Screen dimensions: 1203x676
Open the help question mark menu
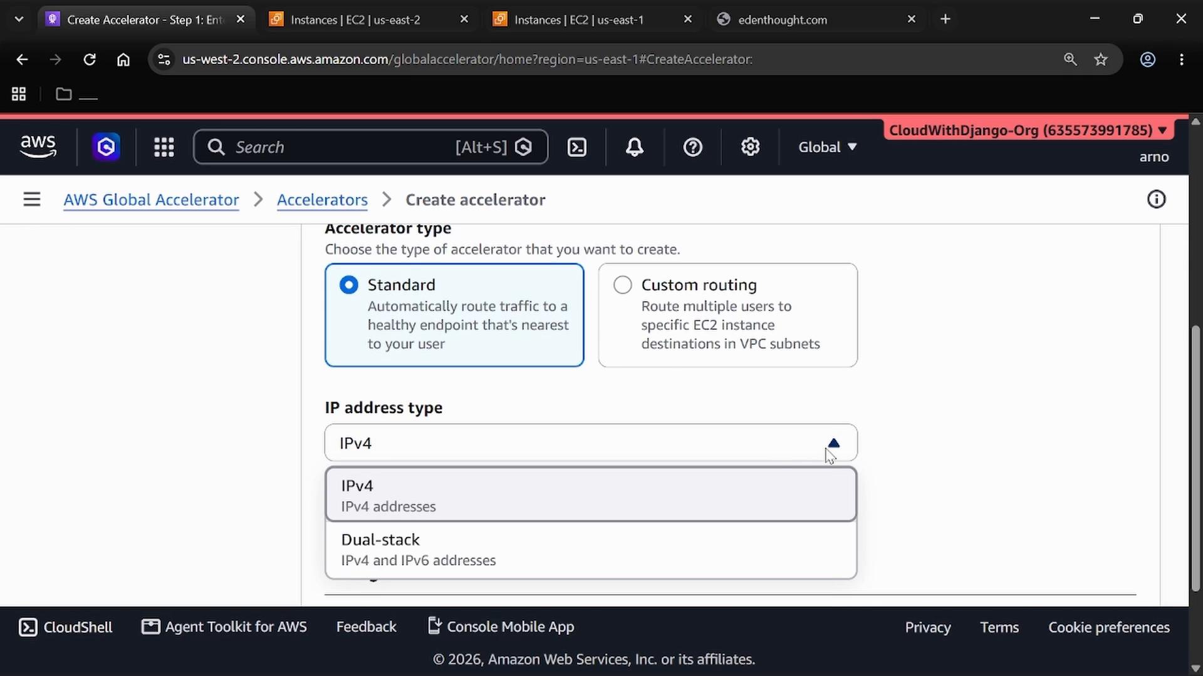[x=692, y=147]
